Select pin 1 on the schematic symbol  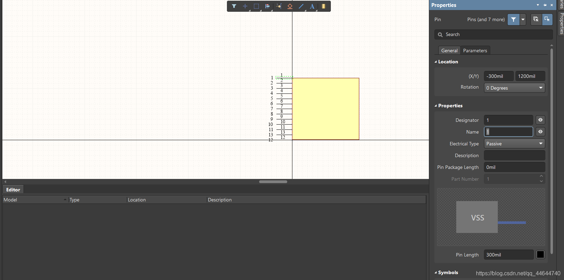[284, 78]
